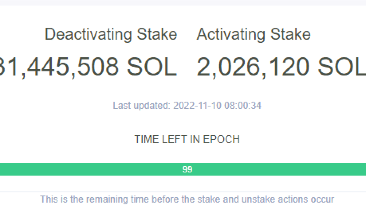Click the word "EPOCH" above the bar

pos(221,139)
